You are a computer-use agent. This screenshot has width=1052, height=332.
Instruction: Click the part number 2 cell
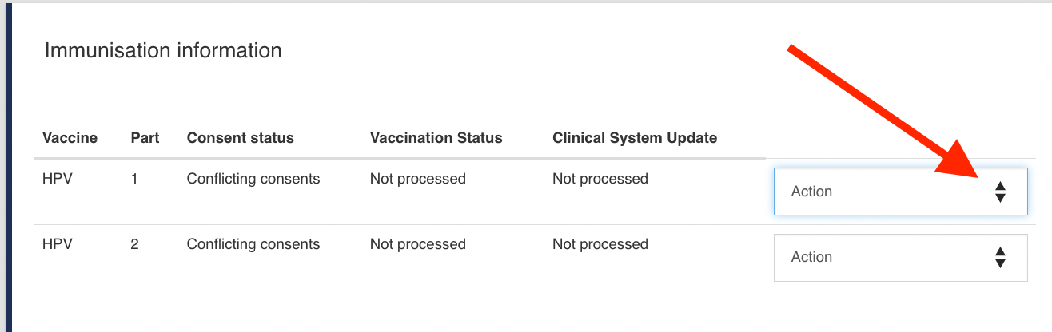(x=134, y=244)
